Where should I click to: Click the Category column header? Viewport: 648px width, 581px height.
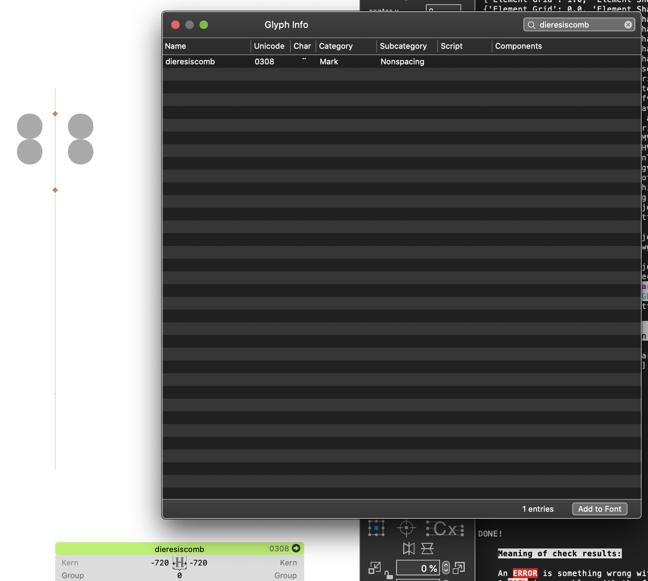click(x=336, y=46)
